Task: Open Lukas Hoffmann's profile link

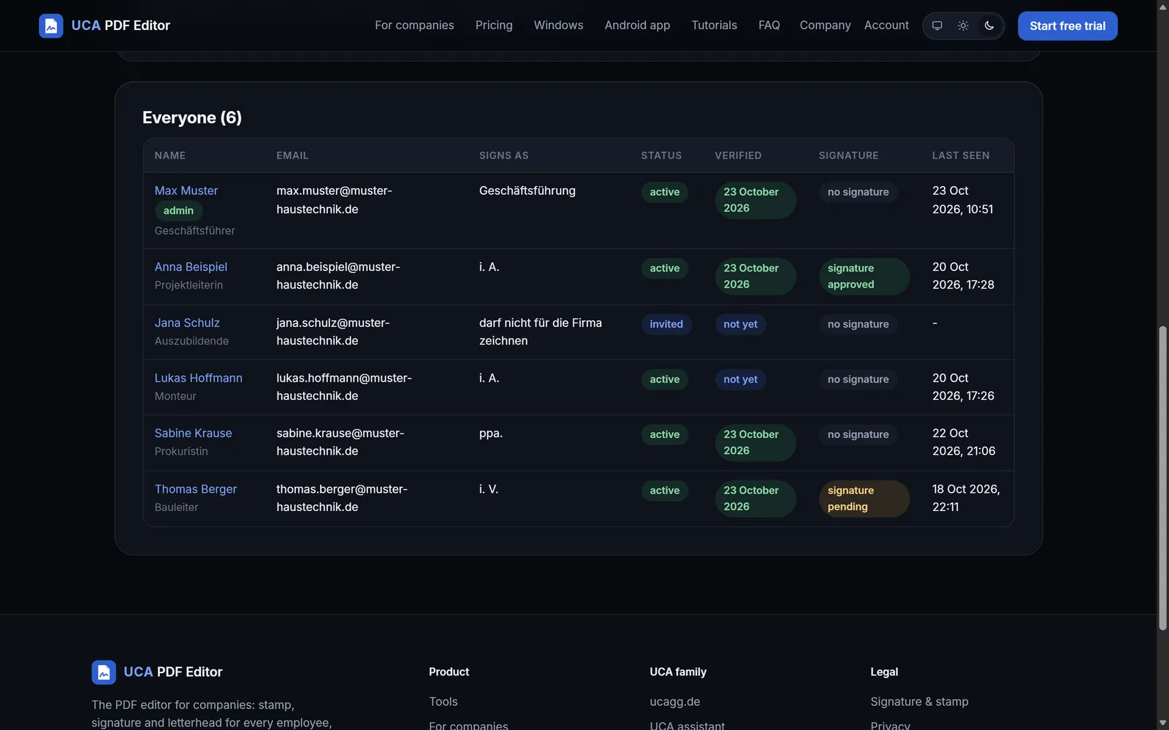Action: 198,378
